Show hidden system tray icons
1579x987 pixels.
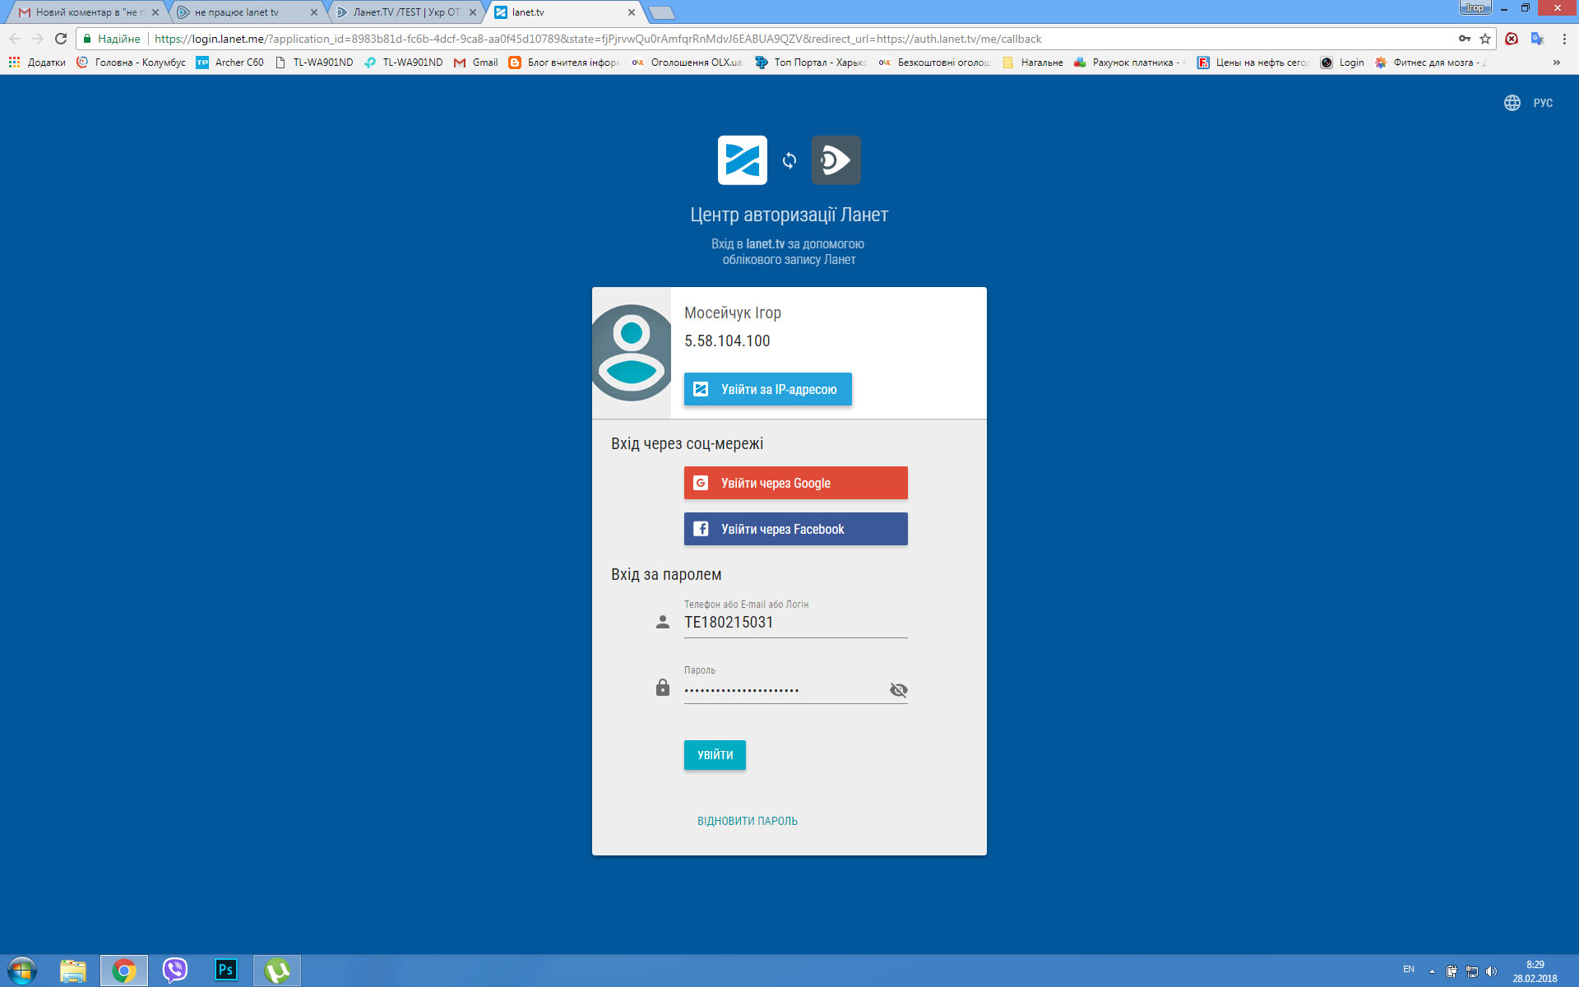click(1432, 971)
